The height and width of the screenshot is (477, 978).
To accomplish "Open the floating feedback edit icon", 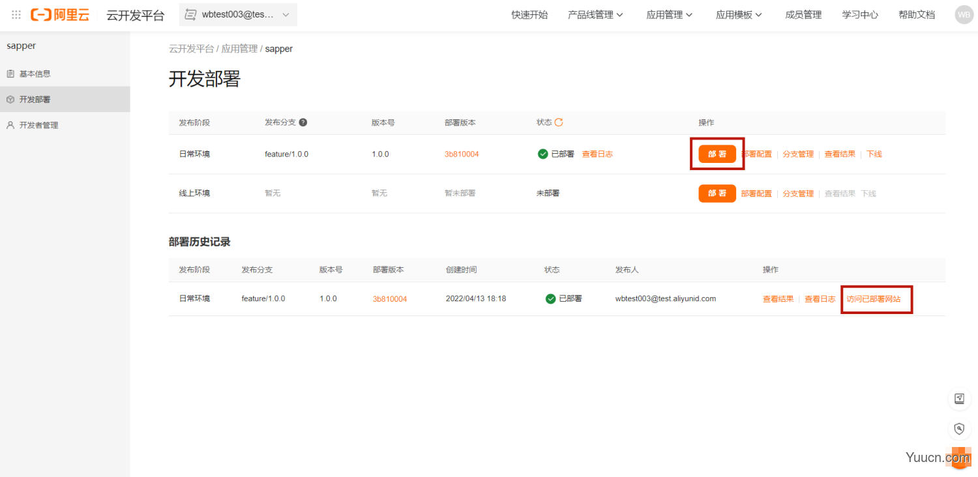I will 959,399.
